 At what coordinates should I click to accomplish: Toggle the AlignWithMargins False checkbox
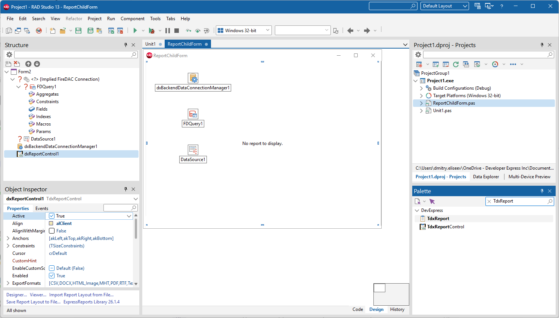click(52, 231)
